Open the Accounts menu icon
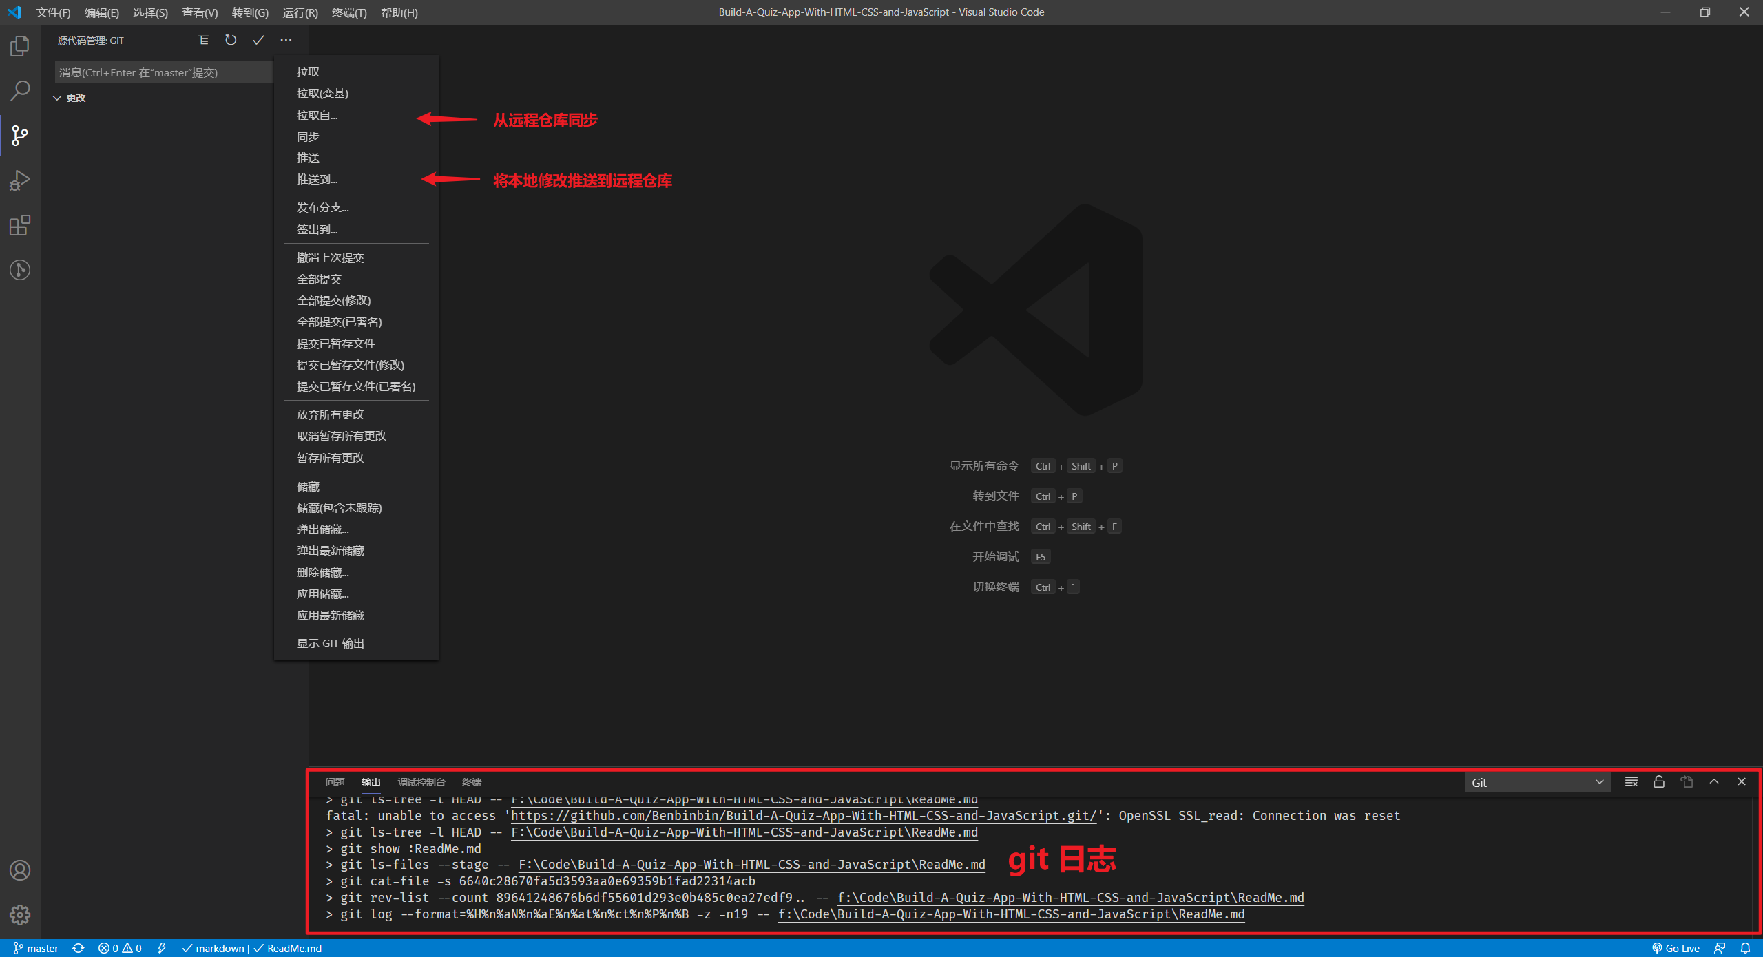This screenshot has height=957, width=1763. (20, 870)
